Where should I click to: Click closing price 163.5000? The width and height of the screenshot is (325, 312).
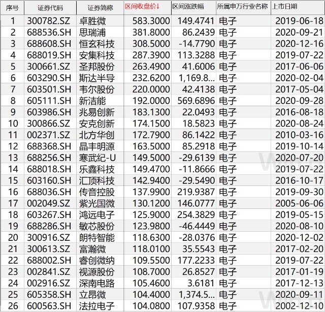[151, 146]
